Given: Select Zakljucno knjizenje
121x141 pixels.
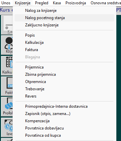Looking at the screenshot, I should pos(64,25).
